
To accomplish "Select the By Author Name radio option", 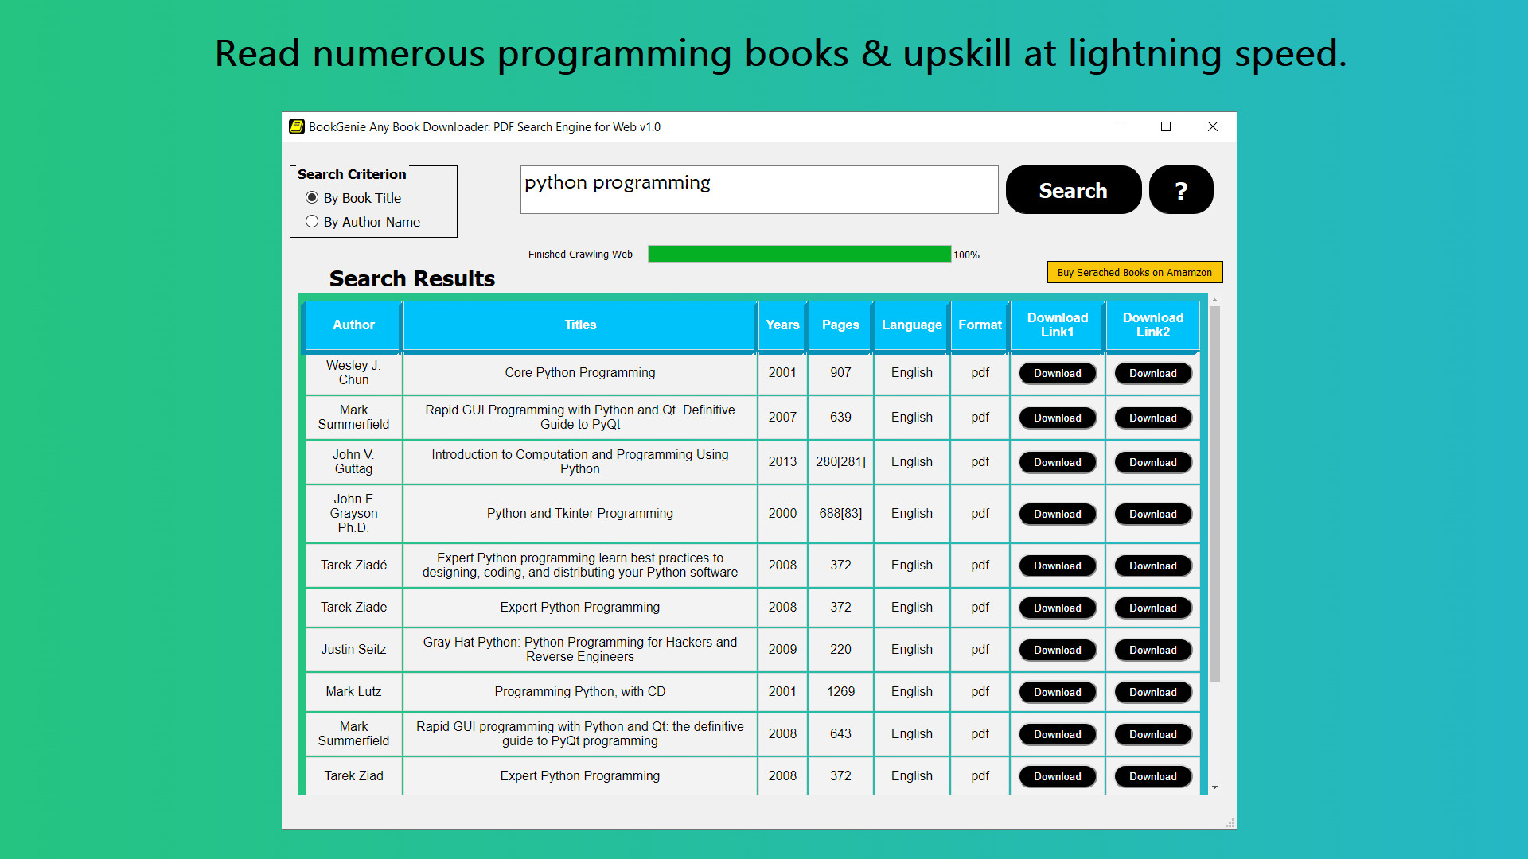I will coord(312,222).
